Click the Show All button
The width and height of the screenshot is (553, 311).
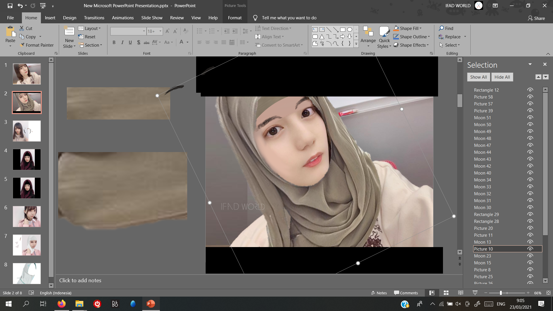478,77
